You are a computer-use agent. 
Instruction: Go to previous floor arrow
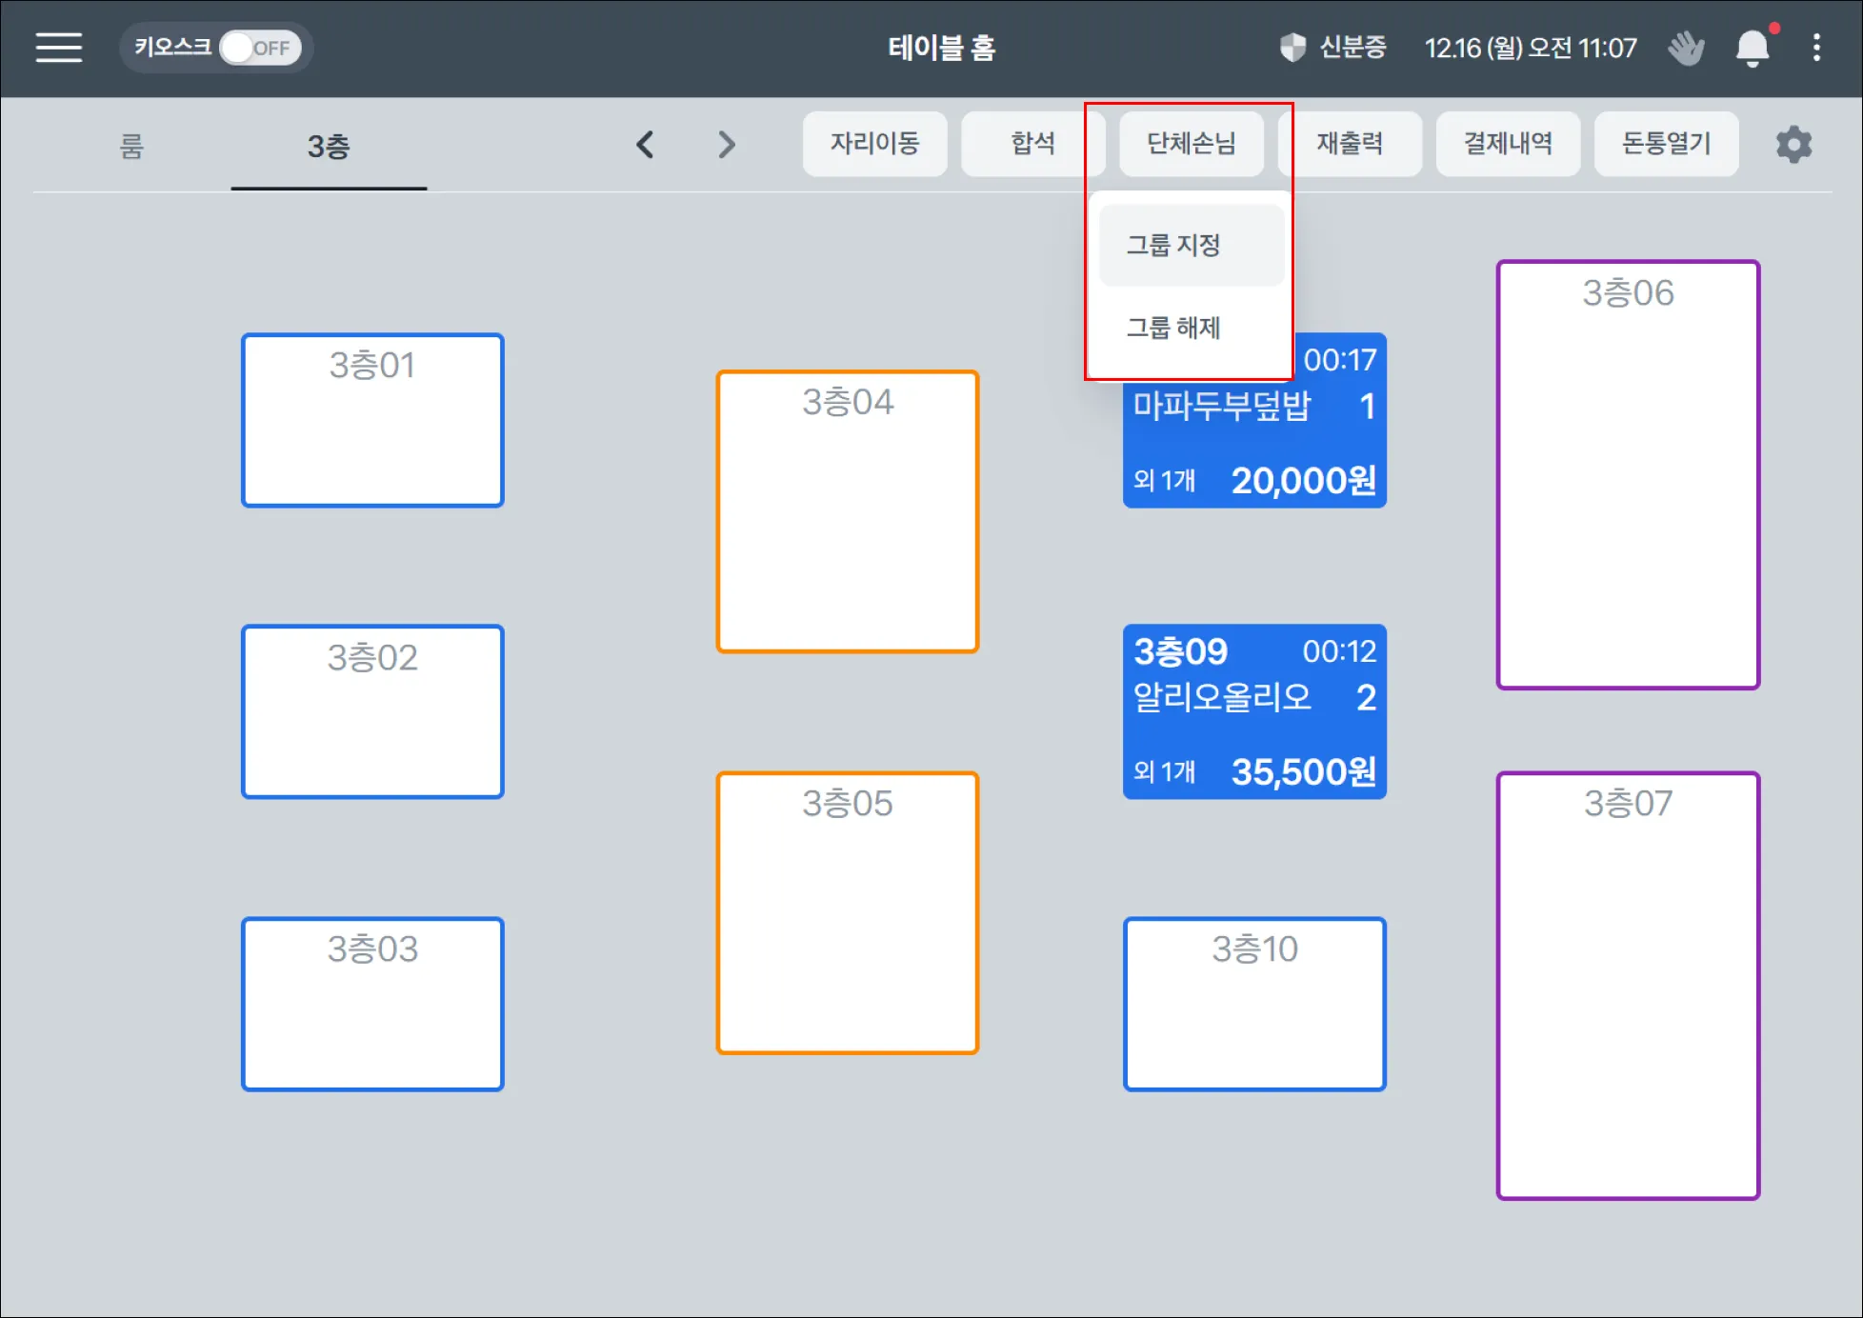click(x=645, y=145)
